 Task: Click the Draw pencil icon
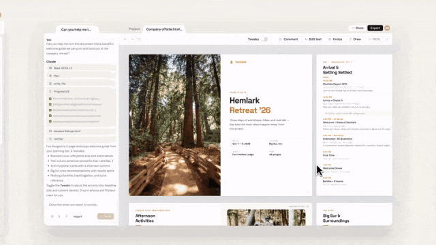[x=350, y=39]
